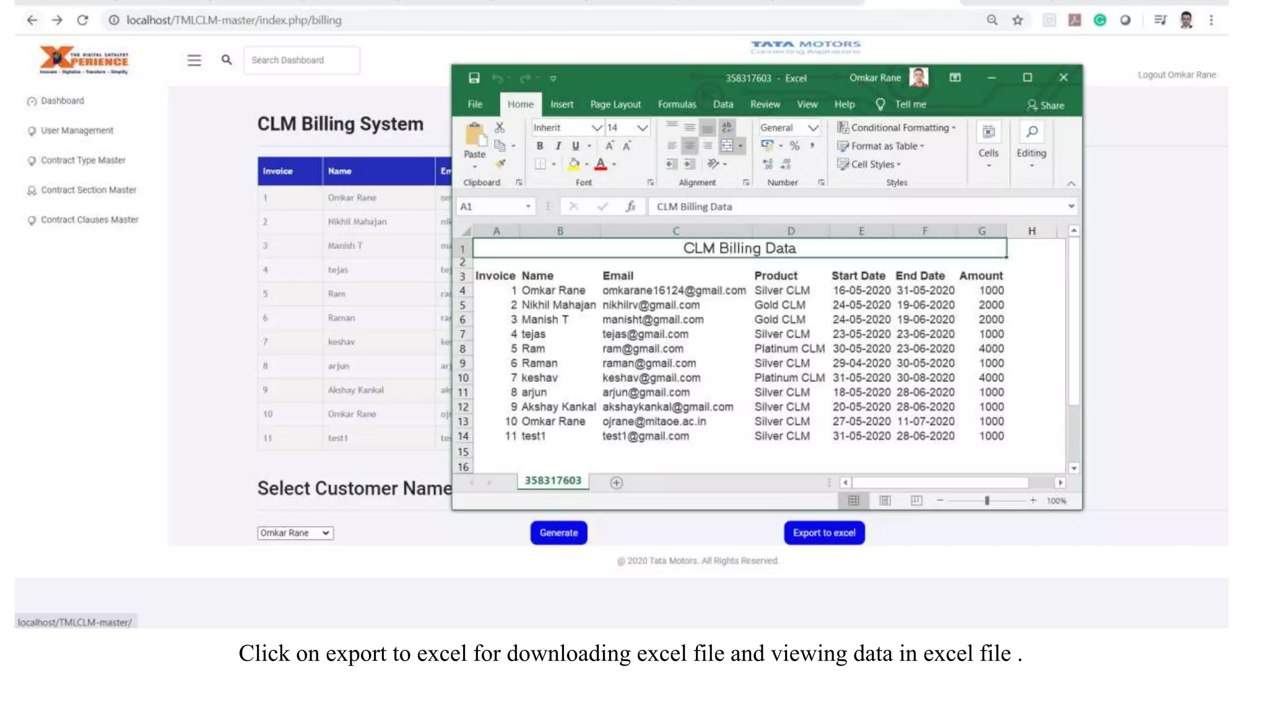Viewport: 1268px width, 713px height.
Task: Expand the Cell Styles menu
Action: click(x=869, y=164)
